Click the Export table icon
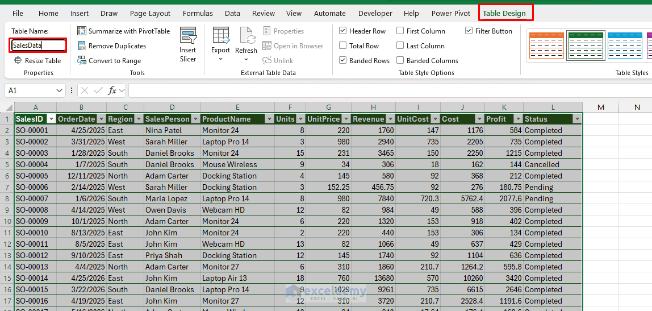 pyautogui.click(x=221, y=35)
